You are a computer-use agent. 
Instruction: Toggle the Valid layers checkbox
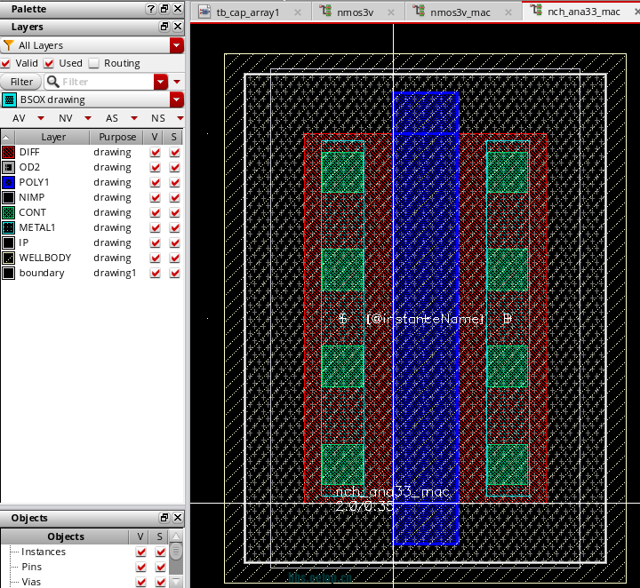tap(5, 63)
